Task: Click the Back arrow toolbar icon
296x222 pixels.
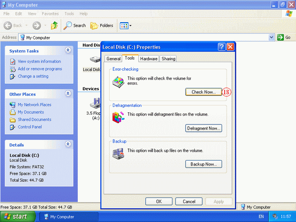Action: click(8, 25)
